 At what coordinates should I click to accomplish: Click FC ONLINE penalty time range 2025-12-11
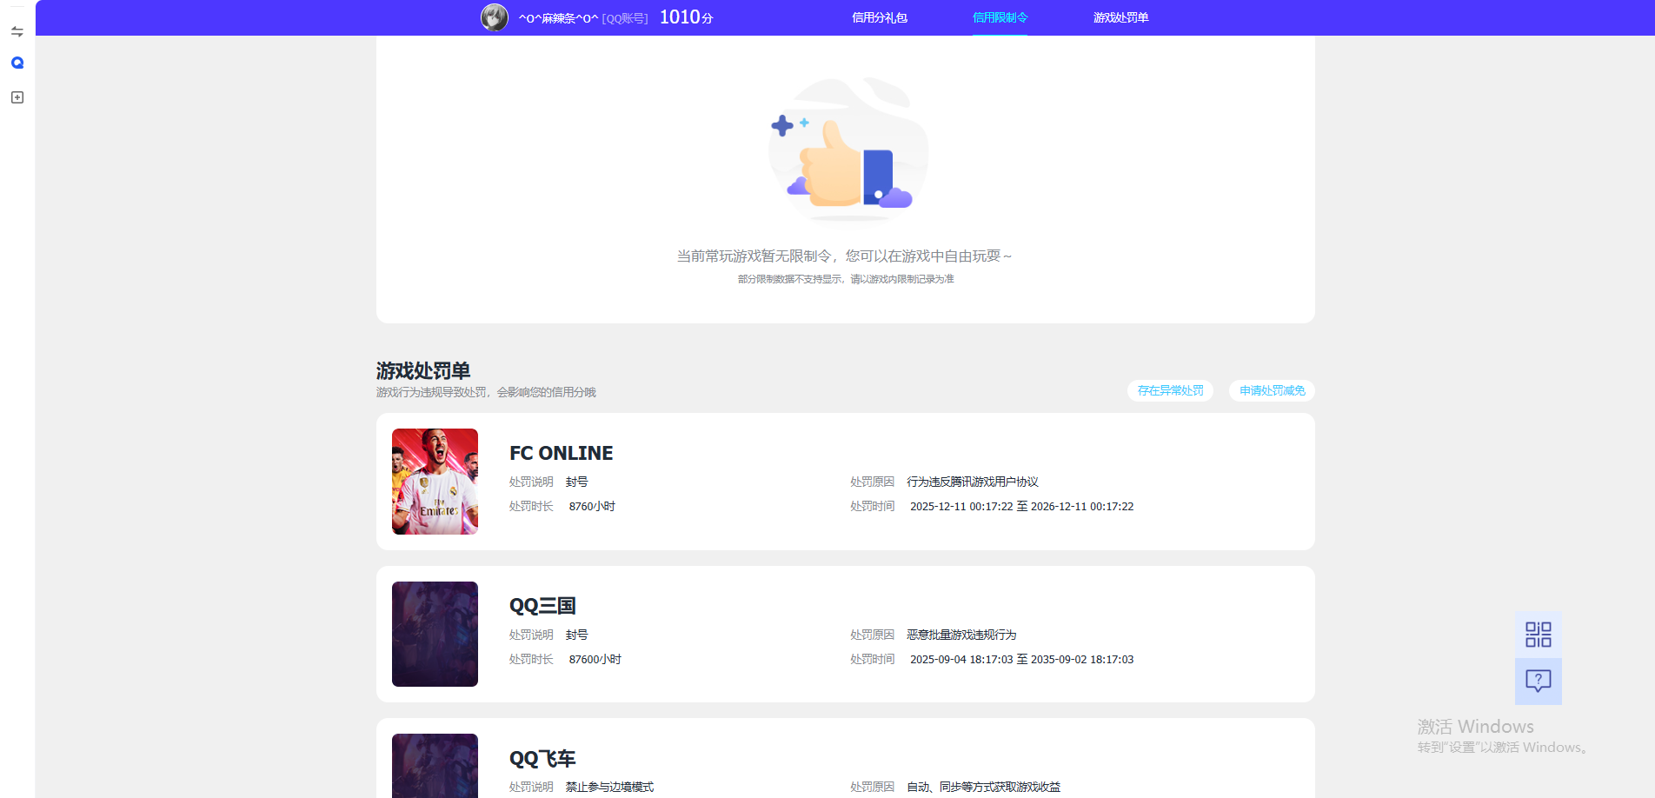click(x=1021, y=506)
